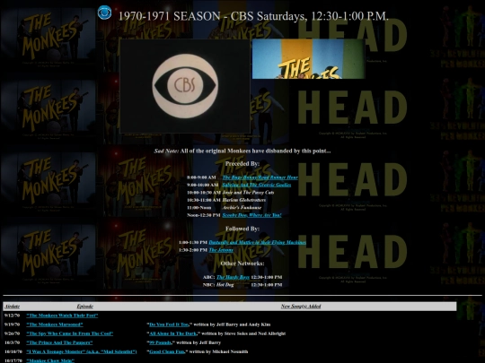Open "The Monkees Marooned" episode link
This screenshot has height=363, width=485.
click(x=55, y=324)
